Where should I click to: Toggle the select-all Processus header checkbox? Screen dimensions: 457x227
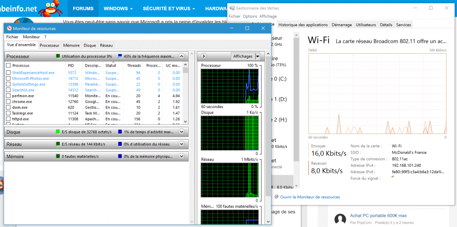coord(8,66)
